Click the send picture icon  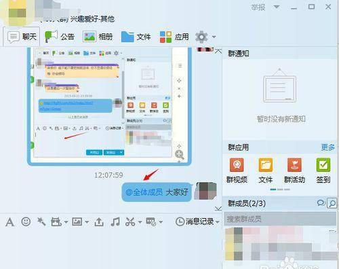77,221
